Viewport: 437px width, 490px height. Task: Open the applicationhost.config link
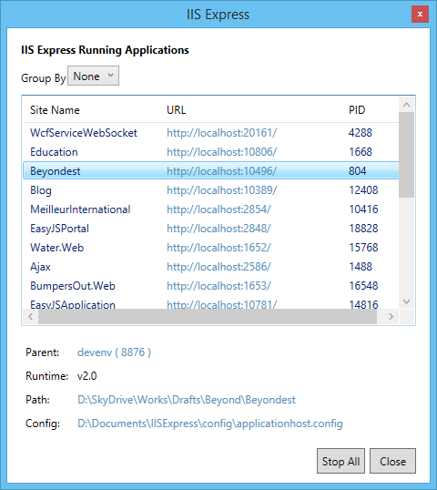tap(210, 424)
